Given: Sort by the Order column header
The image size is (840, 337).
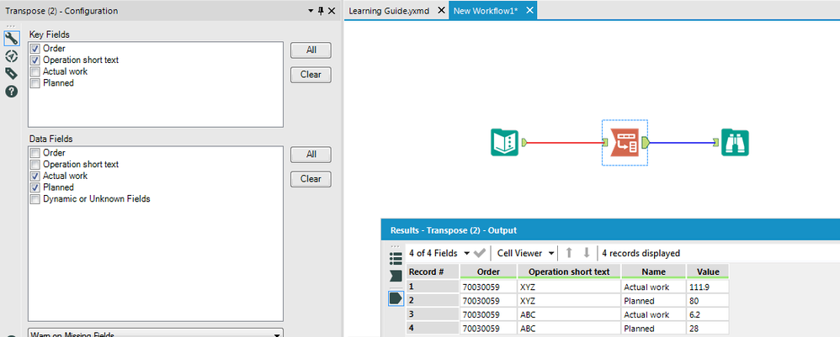Looking at the screenshot, I should [488, 271].
